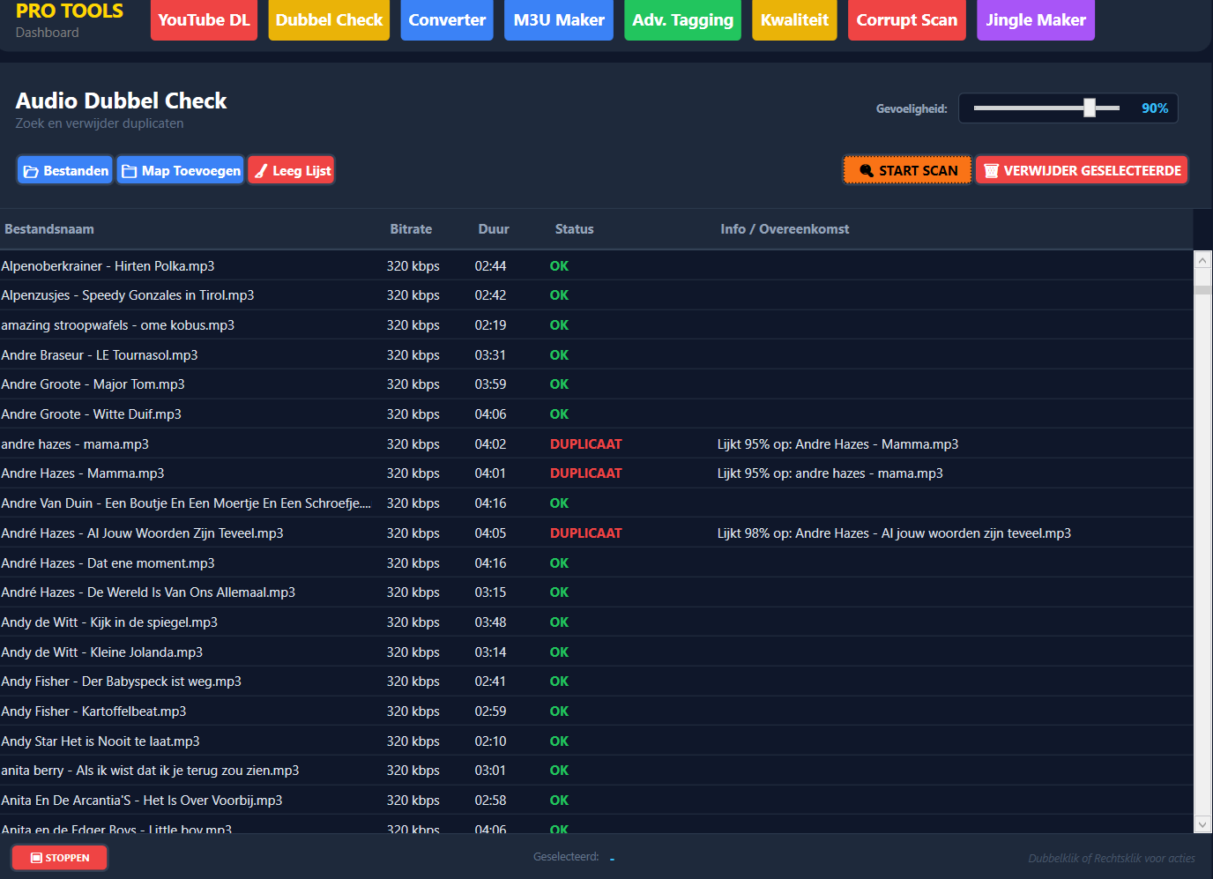Select the andre hazes - mama.mp3 row

(x=596, y=443)
